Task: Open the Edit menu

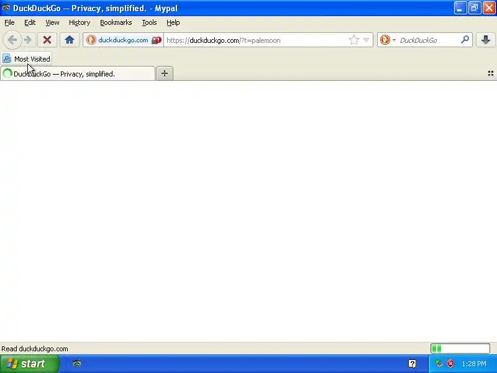Action: coord(30,22)
